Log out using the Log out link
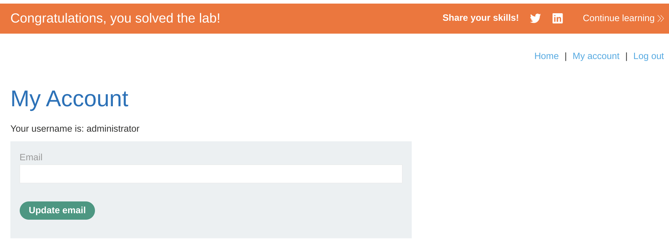 pyautogui.click(x=648, y=56)
